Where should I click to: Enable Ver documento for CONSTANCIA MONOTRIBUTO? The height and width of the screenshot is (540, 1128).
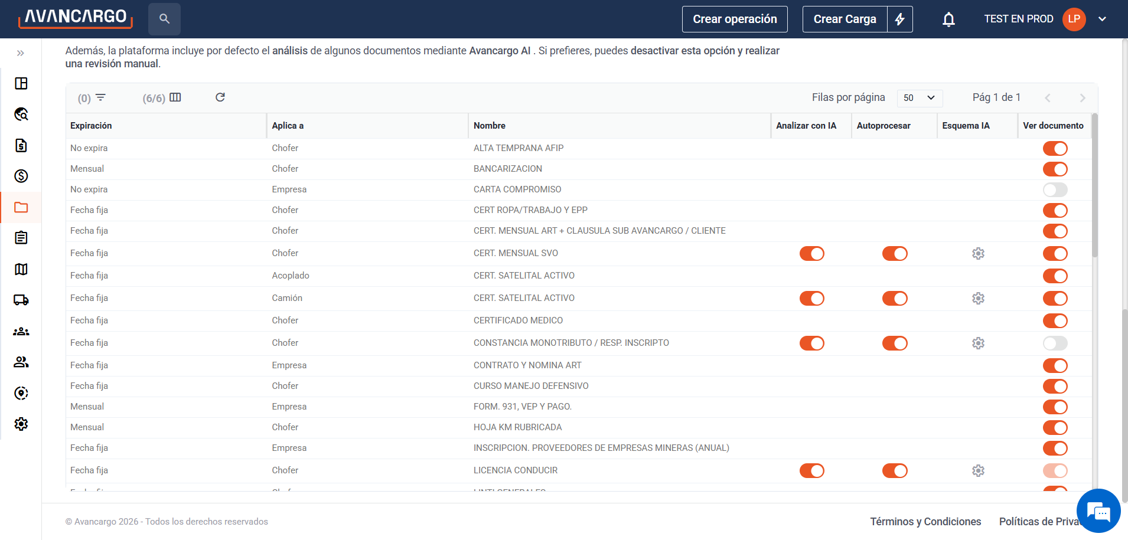pyautogui.click(x=1055, y=343)
